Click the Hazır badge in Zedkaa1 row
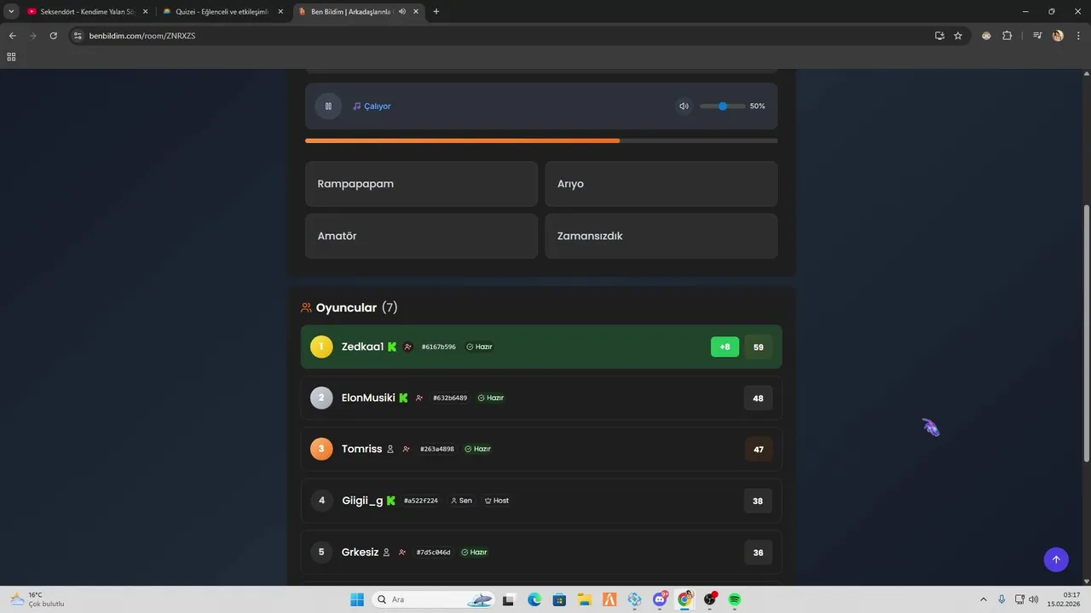The height and width of the screenshot is (613, 1091). pyautogui.click(x=480, y=347)
